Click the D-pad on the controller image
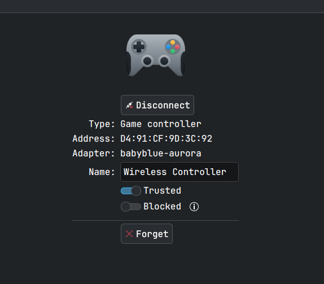 tap(139, 47)
